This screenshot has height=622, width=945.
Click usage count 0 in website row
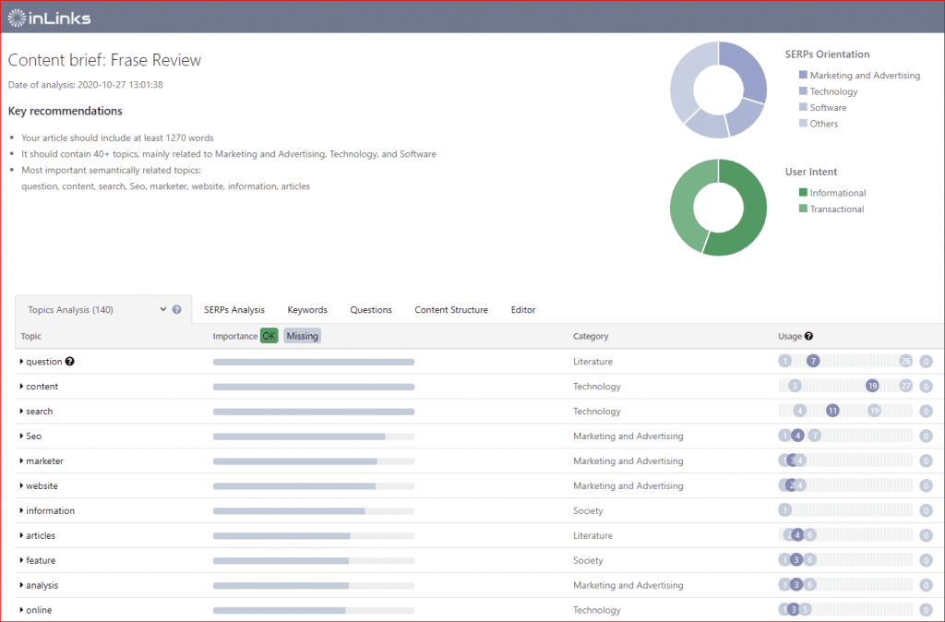927,485
